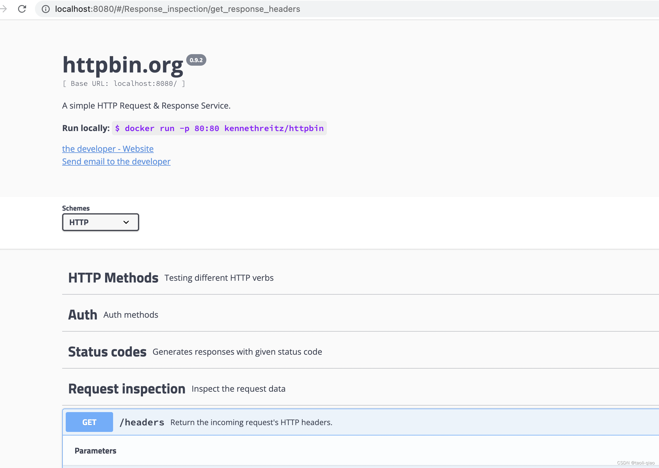Viewport: 659px width, 468px height.
Task: Click 'Generates responses with given status code' text
Action: (237, 352)
